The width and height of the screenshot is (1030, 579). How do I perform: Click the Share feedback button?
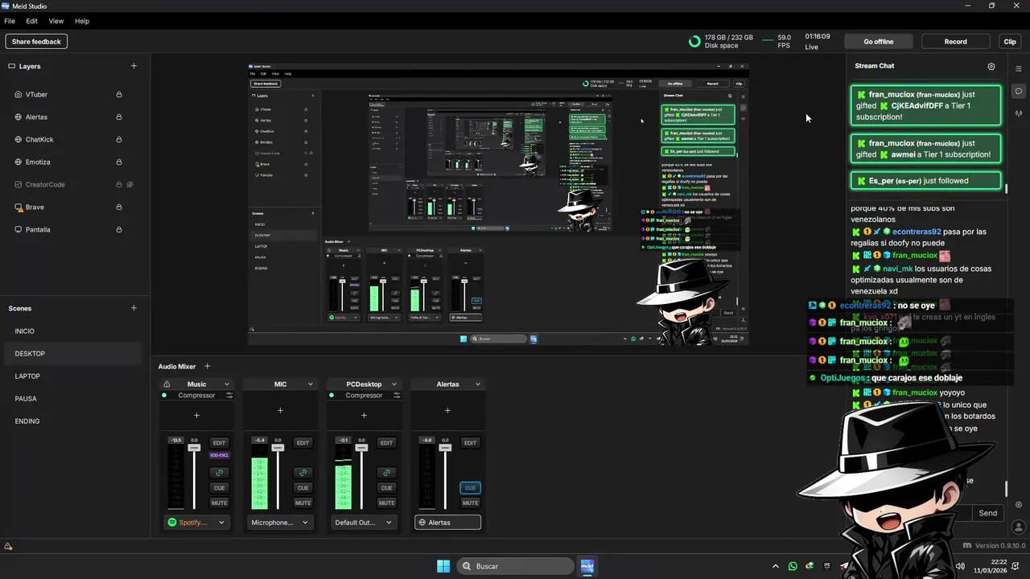click(x=36, y=42)
